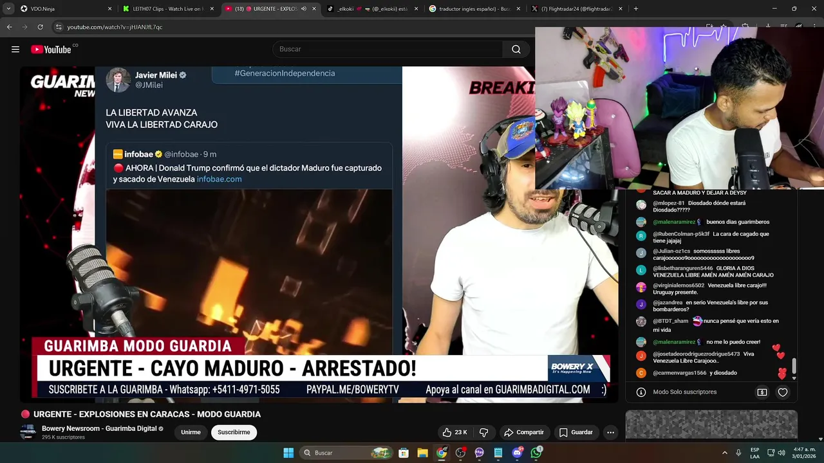Screen dimensions: 824x463
Task: Open the notepad app in taskbar
Action: pyautogui.click(x=498, y=453)
